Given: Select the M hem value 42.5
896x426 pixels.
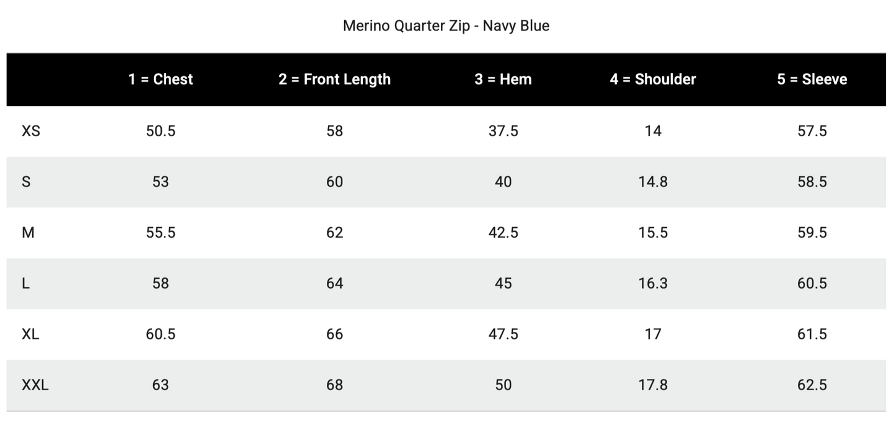Looking at the screenshot, I should pos(503,233).
